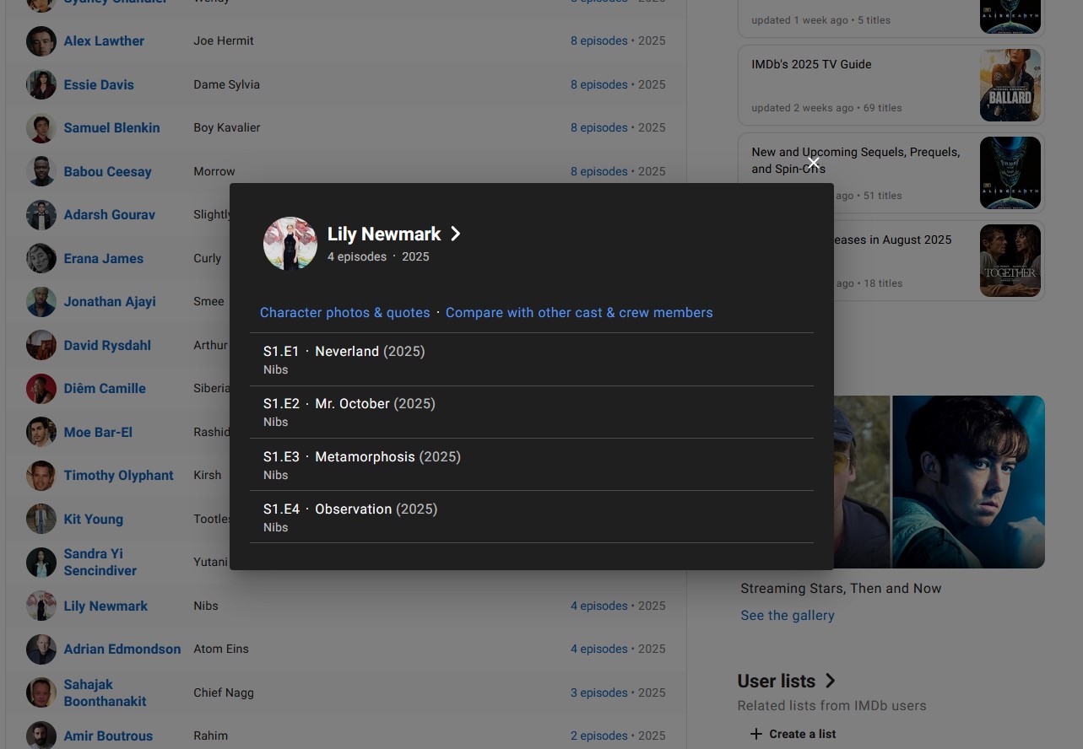Show Alex Lawther's 8 episodes
1083x749 pixels.
(598, 40)
